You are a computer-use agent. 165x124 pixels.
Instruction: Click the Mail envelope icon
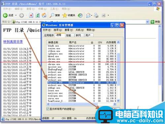pos(88,15)
